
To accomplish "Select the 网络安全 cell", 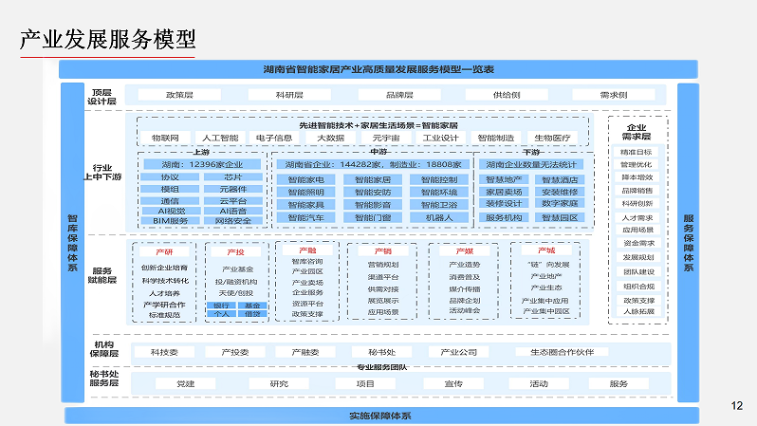I will pos(233,221).
